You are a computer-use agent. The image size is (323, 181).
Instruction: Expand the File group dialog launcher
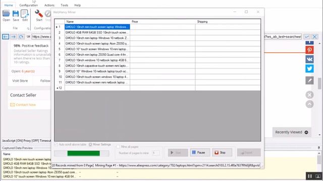coord(28,29)
